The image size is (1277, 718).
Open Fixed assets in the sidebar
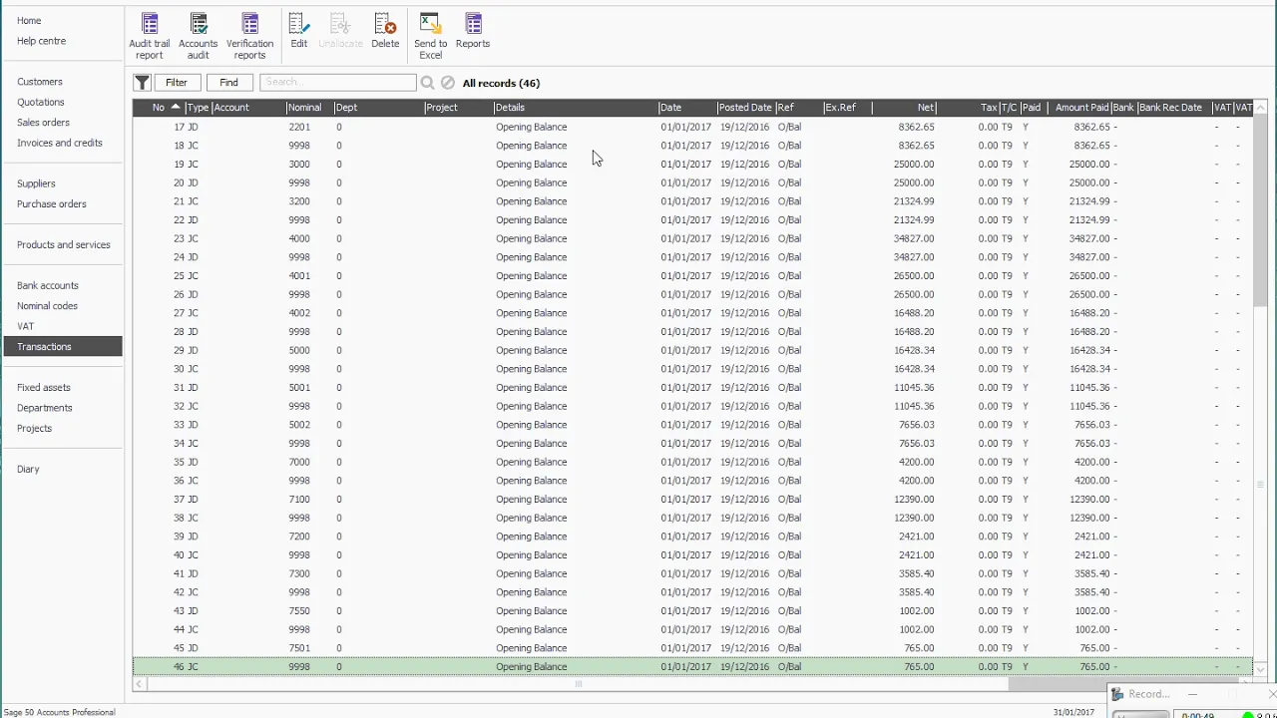tap(43, 388)
